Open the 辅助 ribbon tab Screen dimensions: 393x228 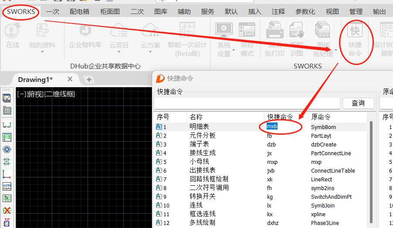pyautogui.click(x=184, y=11)
